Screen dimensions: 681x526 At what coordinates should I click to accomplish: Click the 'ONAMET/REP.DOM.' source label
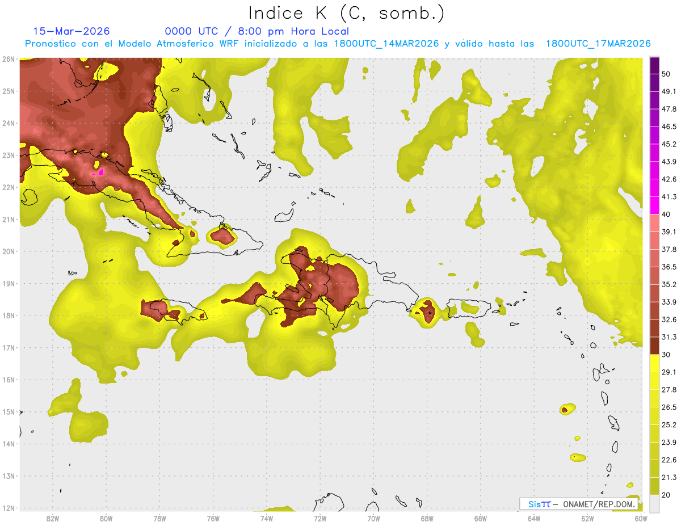[x=599, y=504]
